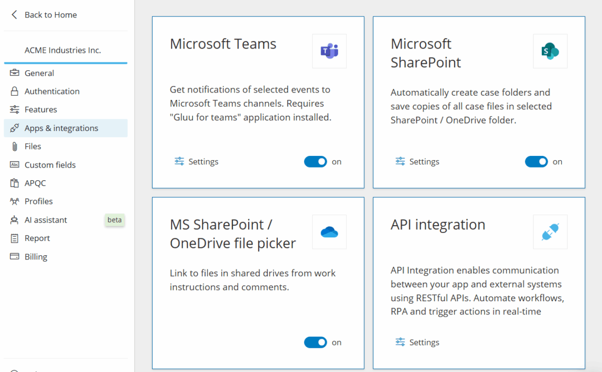Open the Billing section
The image size is (602, 372).
pyautogui.click(x=36, y=257)
